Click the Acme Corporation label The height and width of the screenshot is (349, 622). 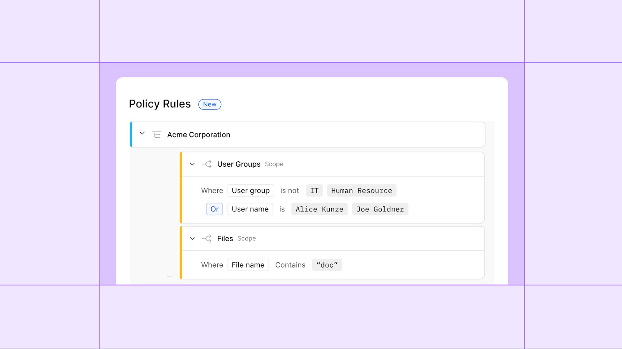[199, 135]
